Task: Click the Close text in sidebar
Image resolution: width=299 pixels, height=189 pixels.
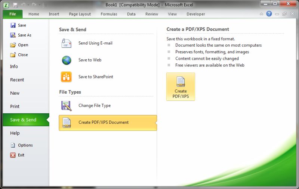Action: [23, 55]
